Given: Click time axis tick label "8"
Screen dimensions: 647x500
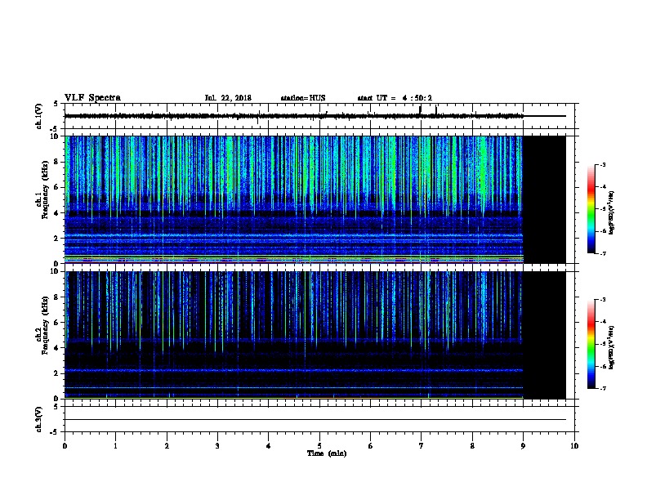Looking at the screenshot, I should (472, 446).
